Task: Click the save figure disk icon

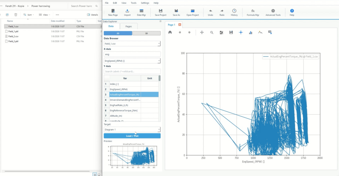Action: point(231,32)
